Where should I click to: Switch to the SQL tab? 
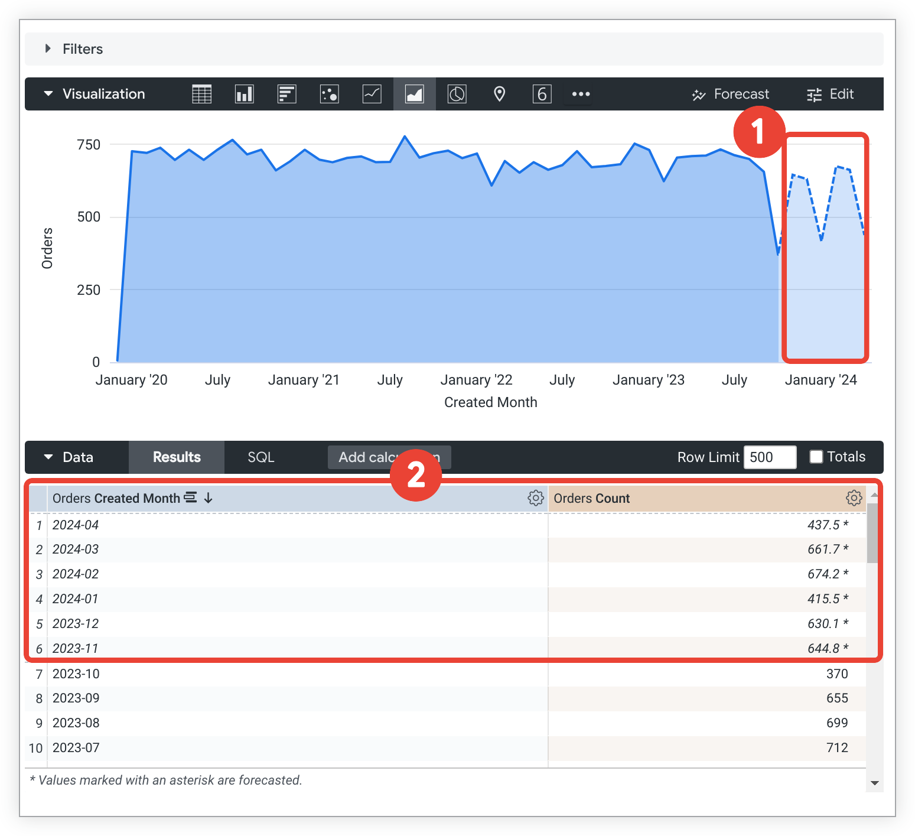(261, 457)
